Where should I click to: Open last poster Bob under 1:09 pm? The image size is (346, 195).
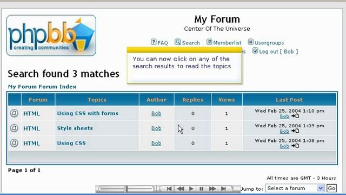pos(284,131)
